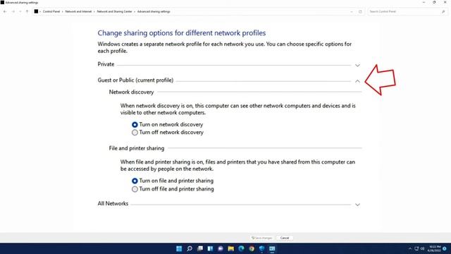Click Advanced sharing settings breadcrumb

click(x=154, y=11)
